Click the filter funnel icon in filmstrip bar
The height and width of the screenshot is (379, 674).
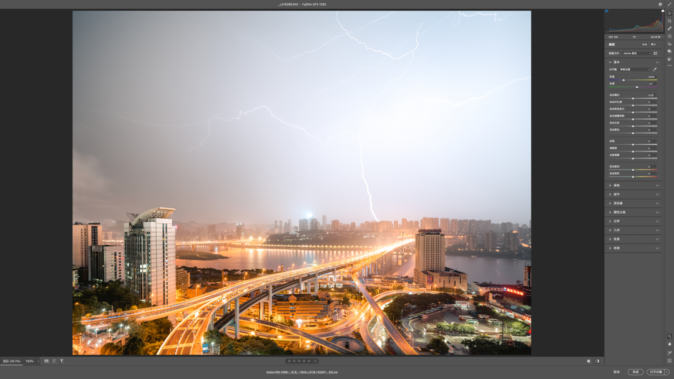pos(62,361)
